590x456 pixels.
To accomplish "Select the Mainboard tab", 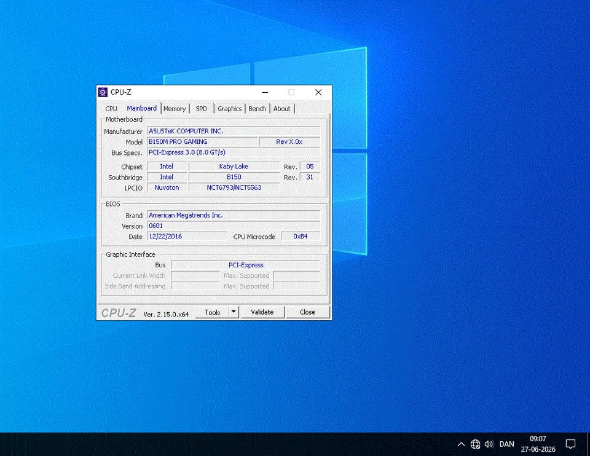I will (141, 108).
